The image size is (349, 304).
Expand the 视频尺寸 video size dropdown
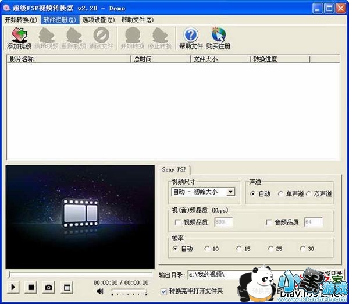(x=230, y=192)
